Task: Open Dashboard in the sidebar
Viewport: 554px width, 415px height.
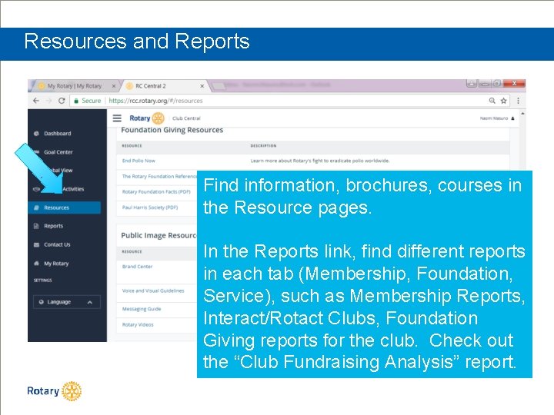Action: tap(57, 134)
